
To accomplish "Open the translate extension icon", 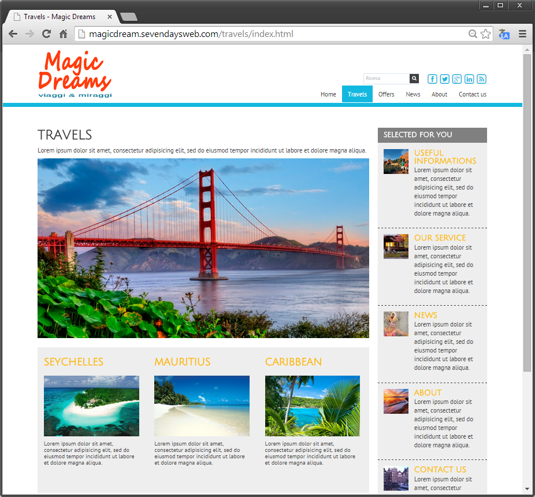I will [504, 34].
